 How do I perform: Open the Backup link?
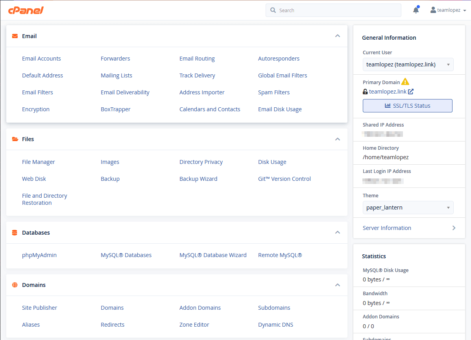click(x=110, y=179)
